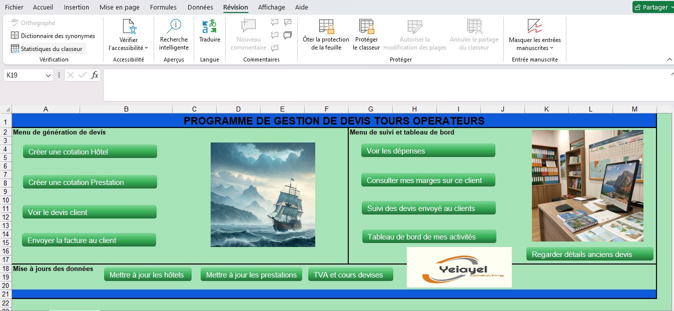Click Masquer les entrées manuscrites
This screenshot has height=311, width=674.
click(534, 35)
